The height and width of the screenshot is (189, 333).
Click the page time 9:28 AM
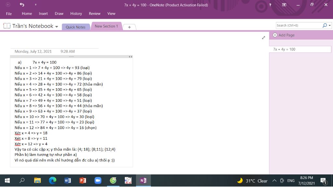coord(68,52)
